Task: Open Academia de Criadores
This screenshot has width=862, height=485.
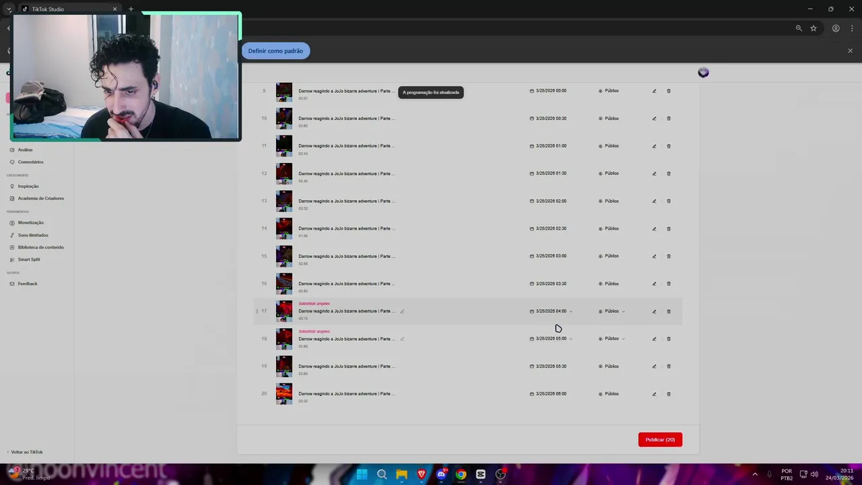Action: (x=40, y=198)
